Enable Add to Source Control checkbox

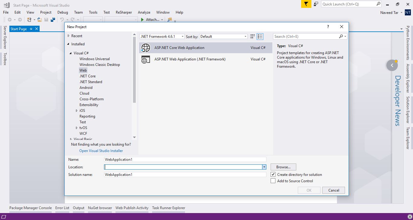click(273, 181)
